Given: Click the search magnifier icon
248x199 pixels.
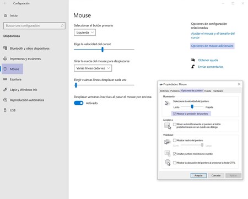Looking at the screenshot, I should [x=62, y=25].
